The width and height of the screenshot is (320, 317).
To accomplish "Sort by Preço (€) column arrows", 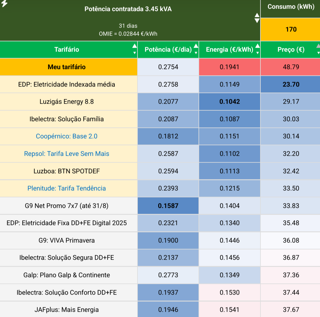I will click(x=318, y=49).
